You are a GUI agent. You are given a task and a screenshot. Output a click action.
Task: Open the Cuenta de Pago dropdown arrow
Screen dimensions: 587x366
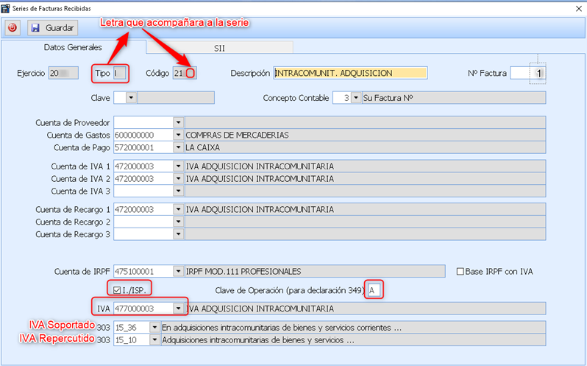(178, 147)
